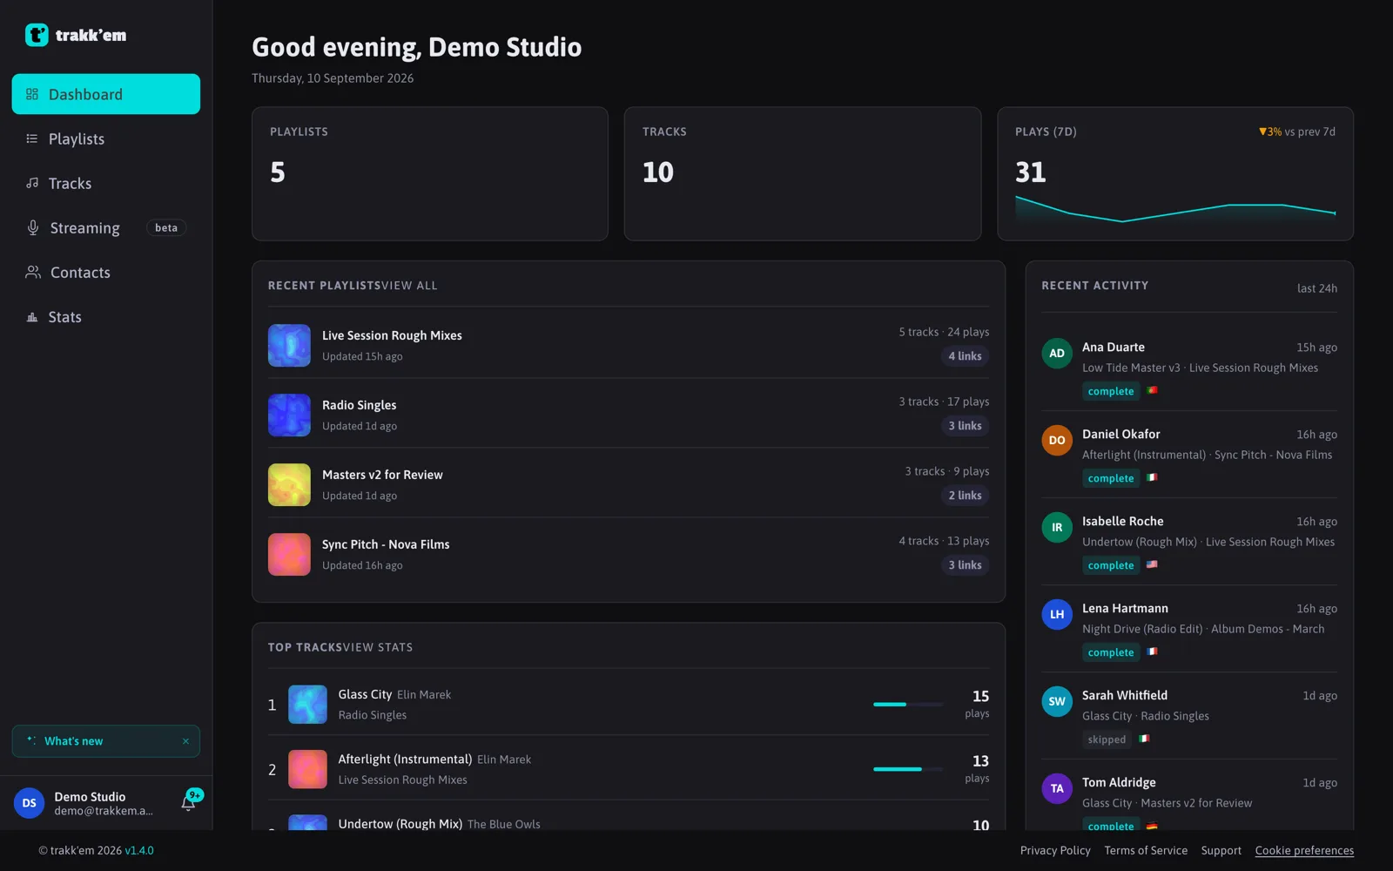The width and height of the screenshot is (1393, 871).
Task: Open the notifications bell
Action: (x=188, y=803)
